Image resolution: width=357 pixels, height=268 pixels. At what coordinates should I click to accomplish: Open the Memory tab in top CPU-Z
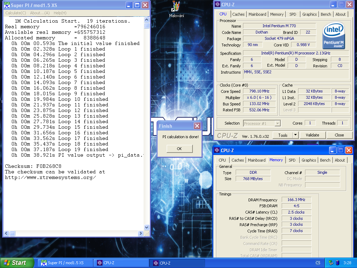[x=276, y=14]
